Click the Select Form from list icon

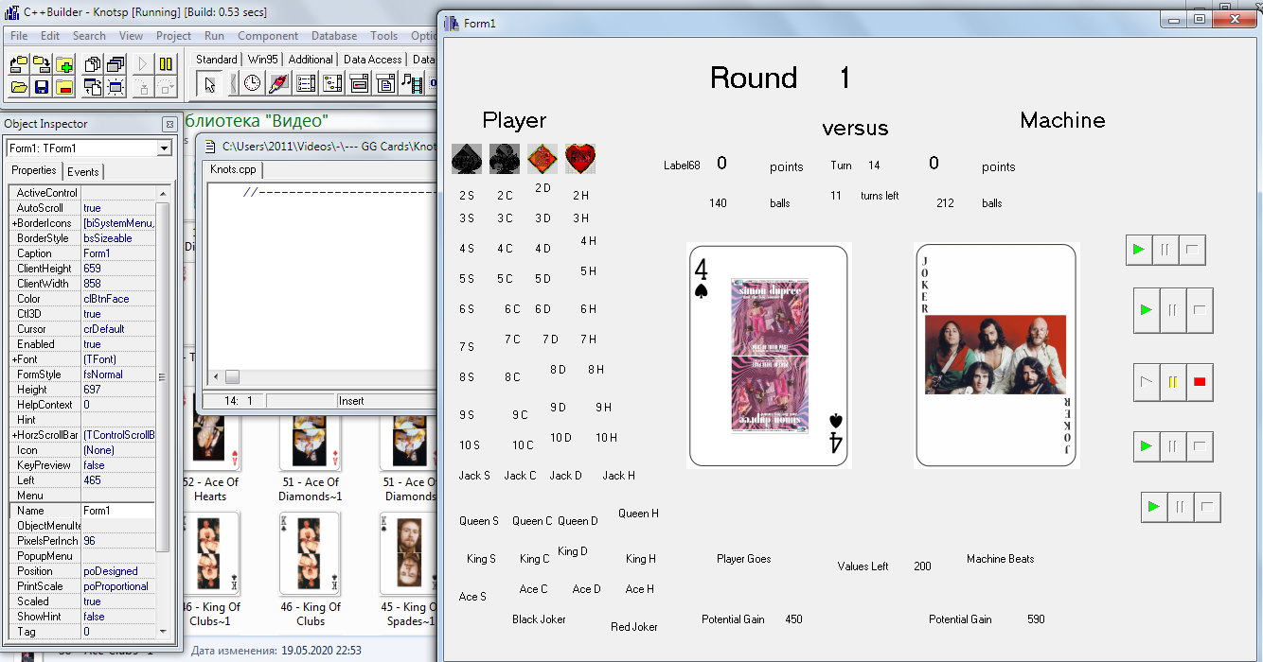click(x=116, y=64)
